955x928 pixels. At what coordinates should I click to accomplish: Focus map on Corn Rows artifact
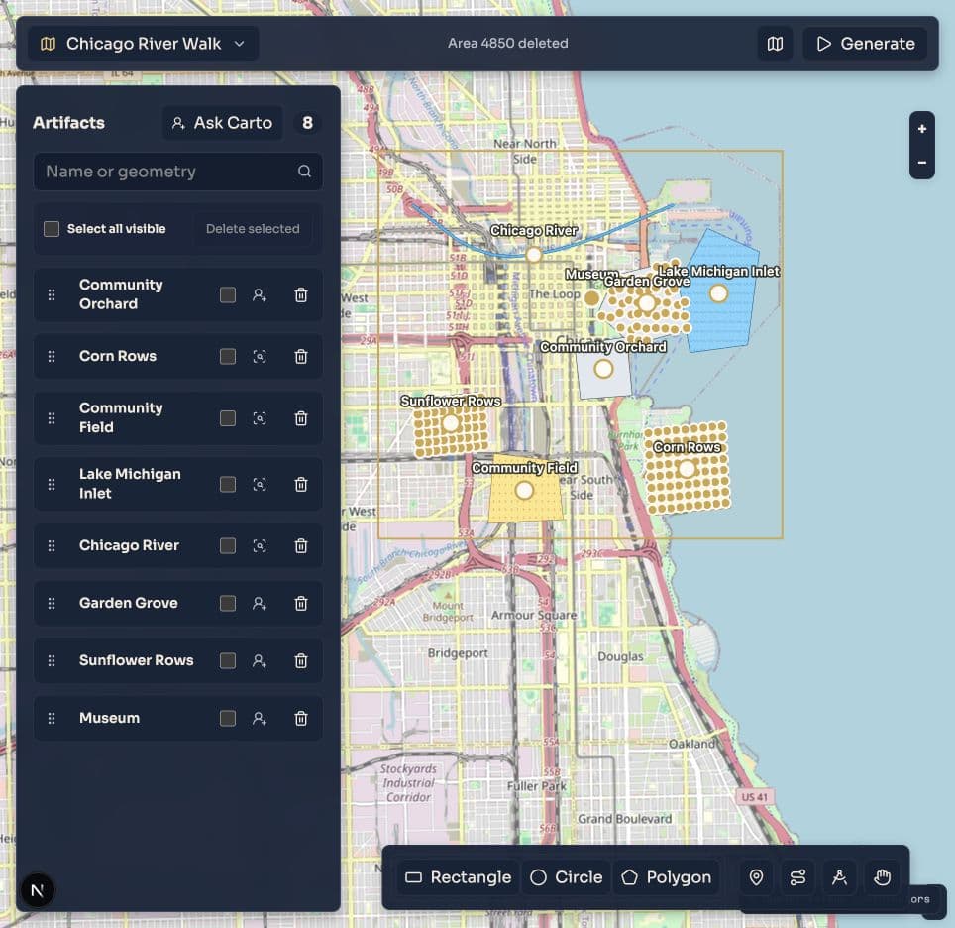tap(260, 356)
